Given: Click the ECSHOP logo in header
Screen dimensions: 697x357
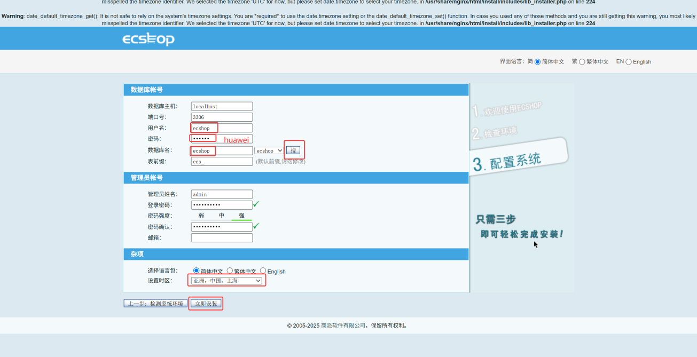Looking at the screenshot, I should coord(148,39).
